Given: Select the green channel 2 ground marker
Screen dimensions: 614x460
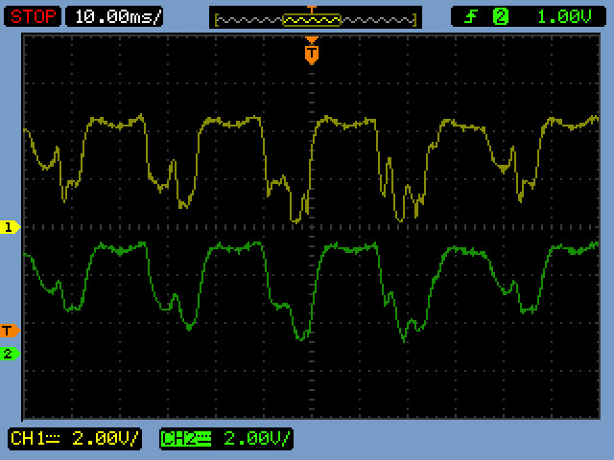Looking at the screenshot, I should [10, 354].
